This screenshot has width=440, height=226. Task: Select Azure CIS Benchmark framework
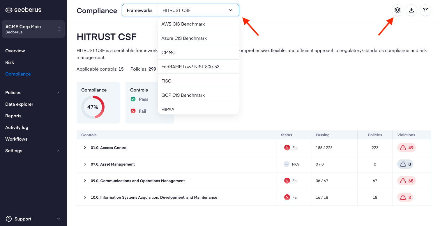[198, 38]
